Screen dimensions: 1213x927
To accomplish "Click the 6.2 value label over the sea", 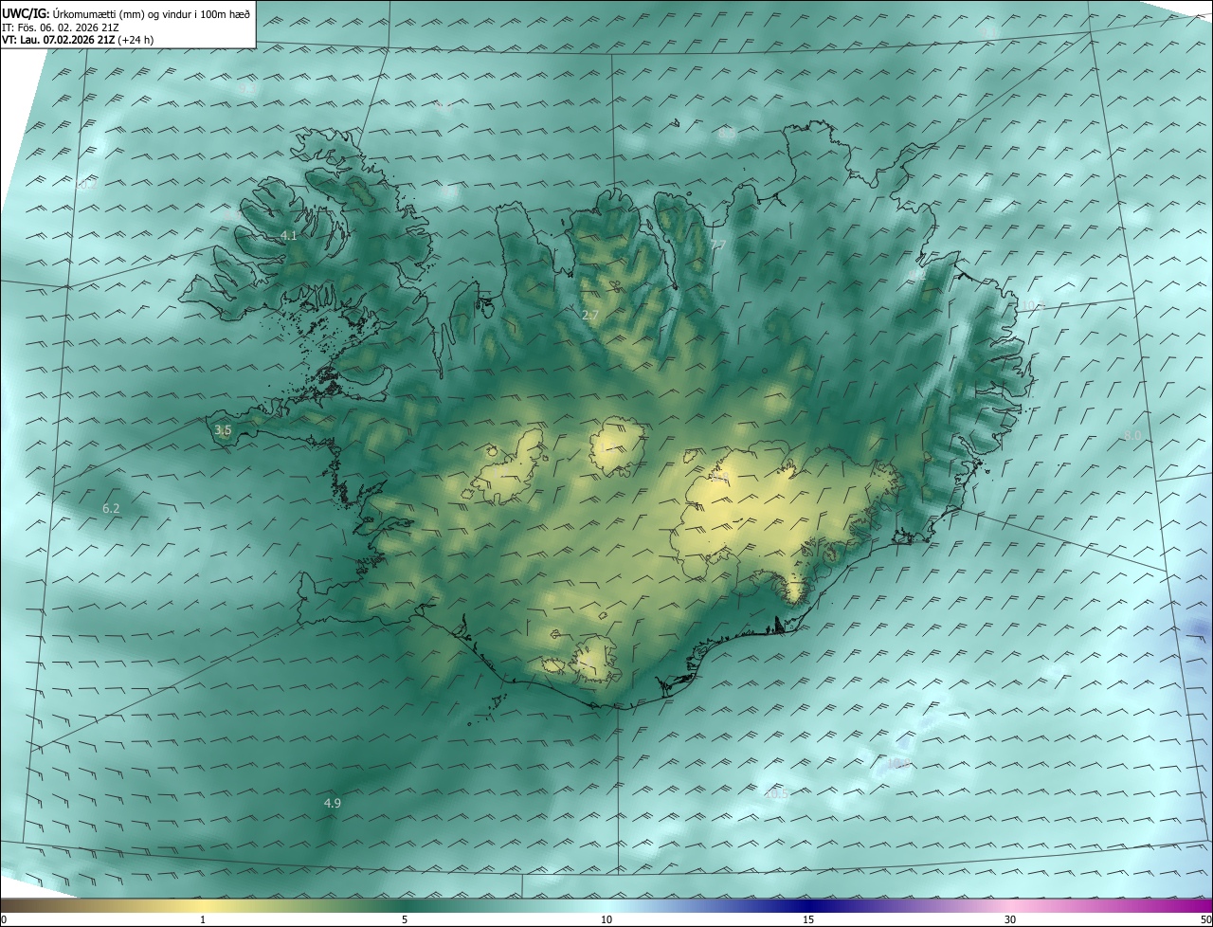I will 111,509.
